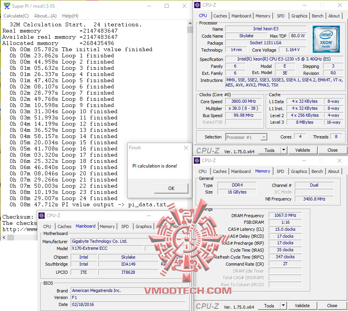Open Bench tab in Memory CPU-Z window

[317, 171]
